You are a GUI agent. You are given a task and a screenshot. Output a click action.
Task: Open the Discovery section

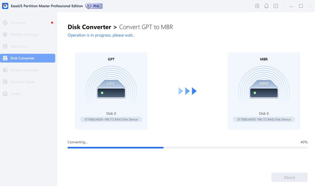coord(18,23)
